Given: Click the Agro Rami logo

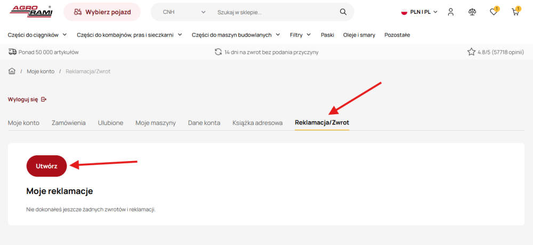Looking at the screenshot, I should [x=30, y=11].
